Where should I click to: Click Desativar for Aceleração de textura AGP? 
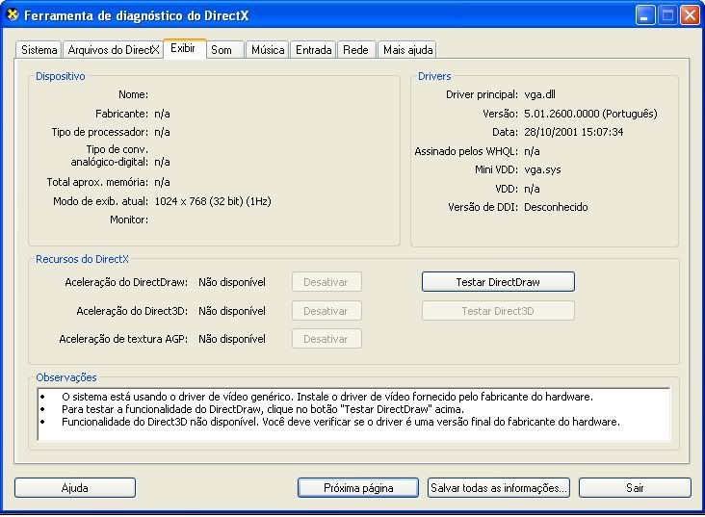326,339
